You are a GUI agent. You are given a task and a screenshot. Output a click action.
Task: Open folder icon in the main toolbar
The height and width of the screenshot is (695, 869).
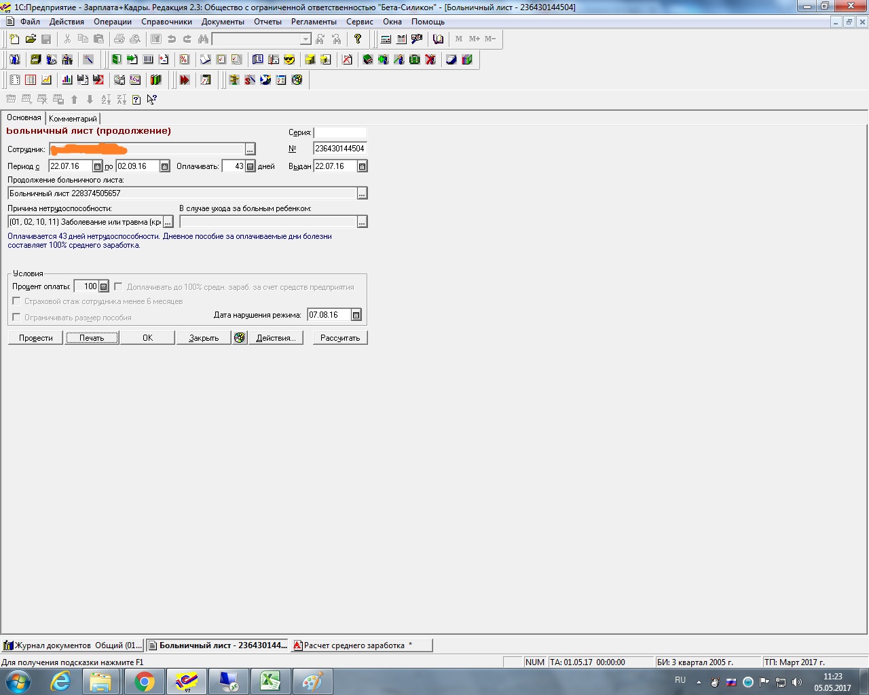click(x=31, y=39)
